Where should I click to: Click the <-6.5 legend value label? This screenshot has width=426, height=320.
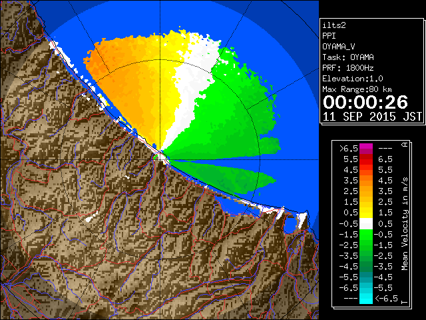(386, 299)
